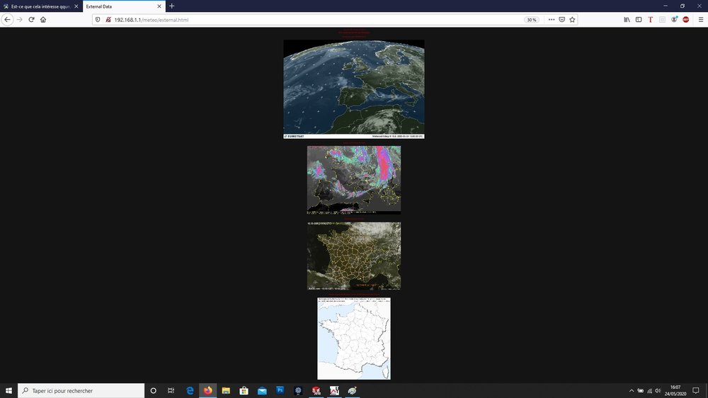Open a new browser tab
The image size is (708, 398).
171,6
